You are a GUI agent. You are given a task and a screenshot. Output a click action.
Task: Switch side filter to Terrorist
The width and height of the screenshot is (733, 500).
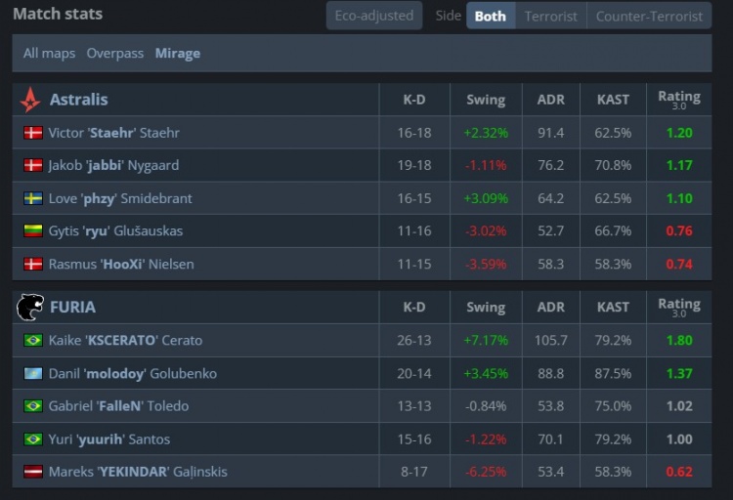coord(550,16)
